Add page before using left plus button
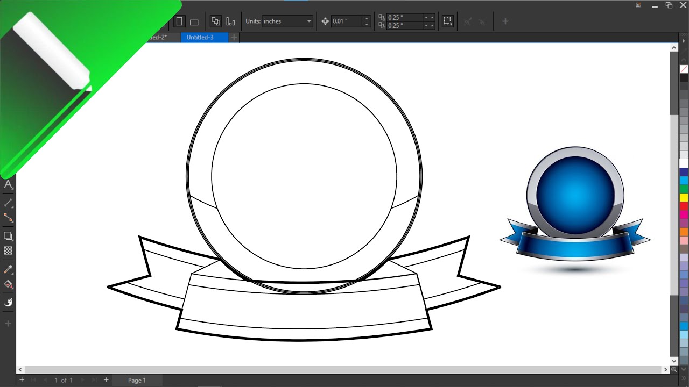 22,380
